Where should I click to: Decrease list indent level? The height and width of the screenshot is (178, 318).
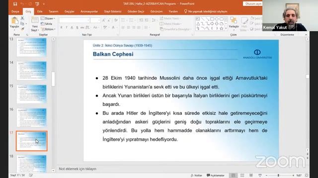click(141, 20)
